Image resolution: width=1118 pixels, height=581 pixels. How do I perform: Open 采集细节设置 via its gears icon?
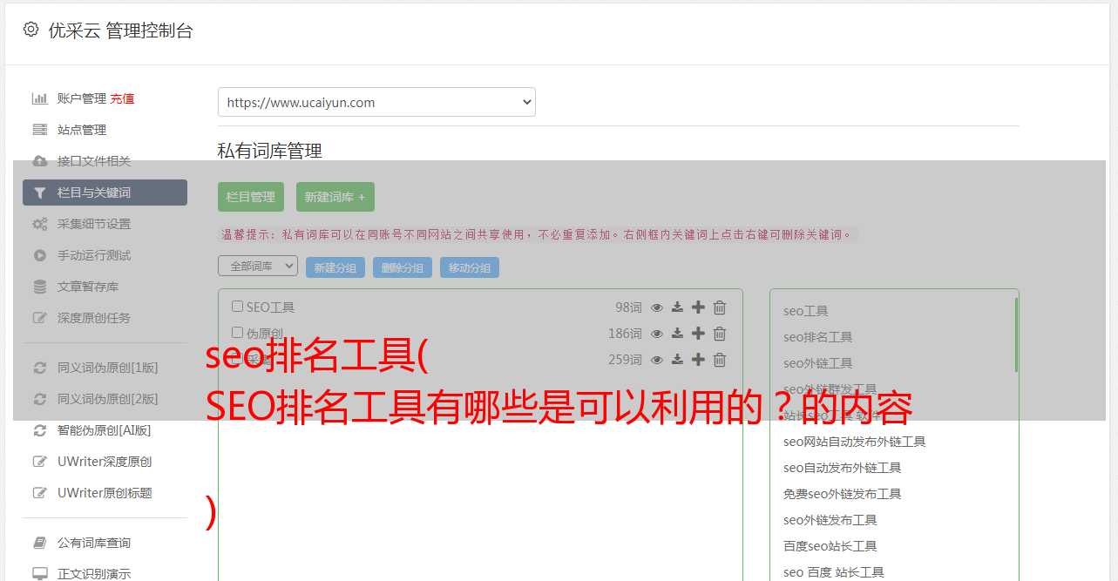(x=40, y=224)
